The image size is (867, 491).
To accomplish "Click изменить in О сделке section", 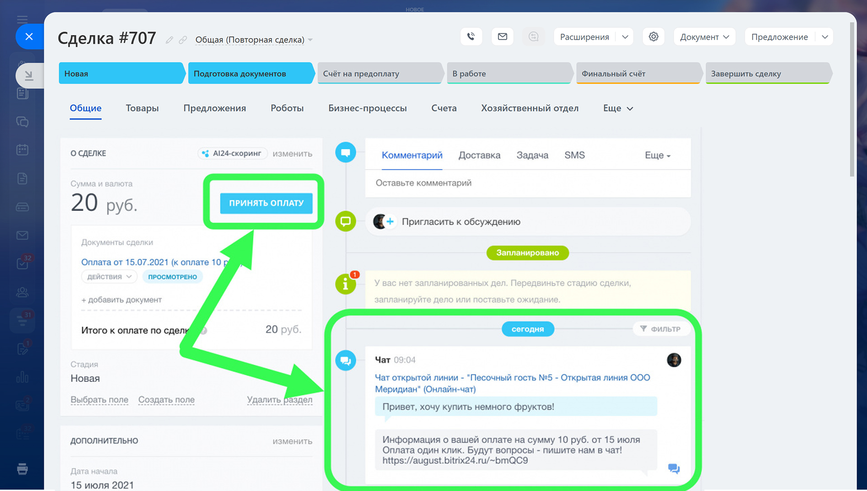I will [293, 154].
